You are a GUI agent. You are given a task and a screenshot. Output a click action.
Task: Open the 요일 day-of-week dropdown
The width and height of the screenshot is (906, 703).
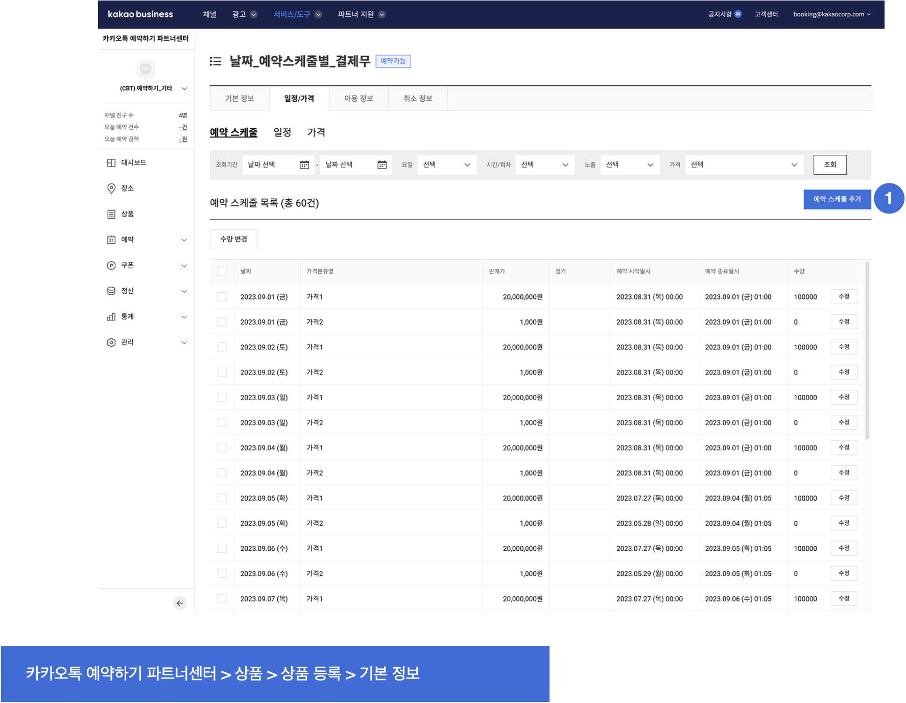pos(446,165)
